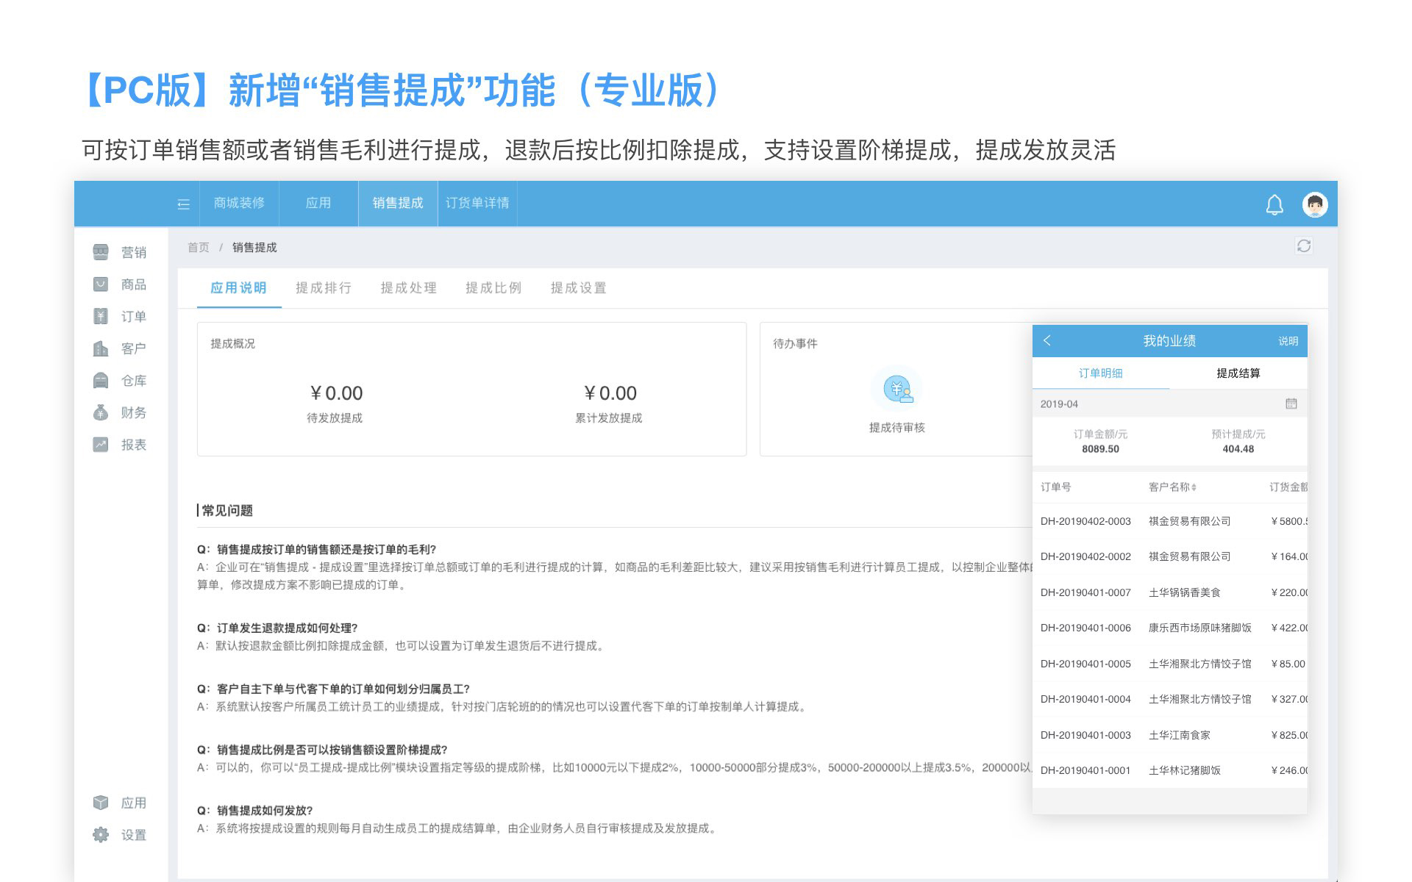Collapse sidebar with hamburger menu icon

point(184,204)
